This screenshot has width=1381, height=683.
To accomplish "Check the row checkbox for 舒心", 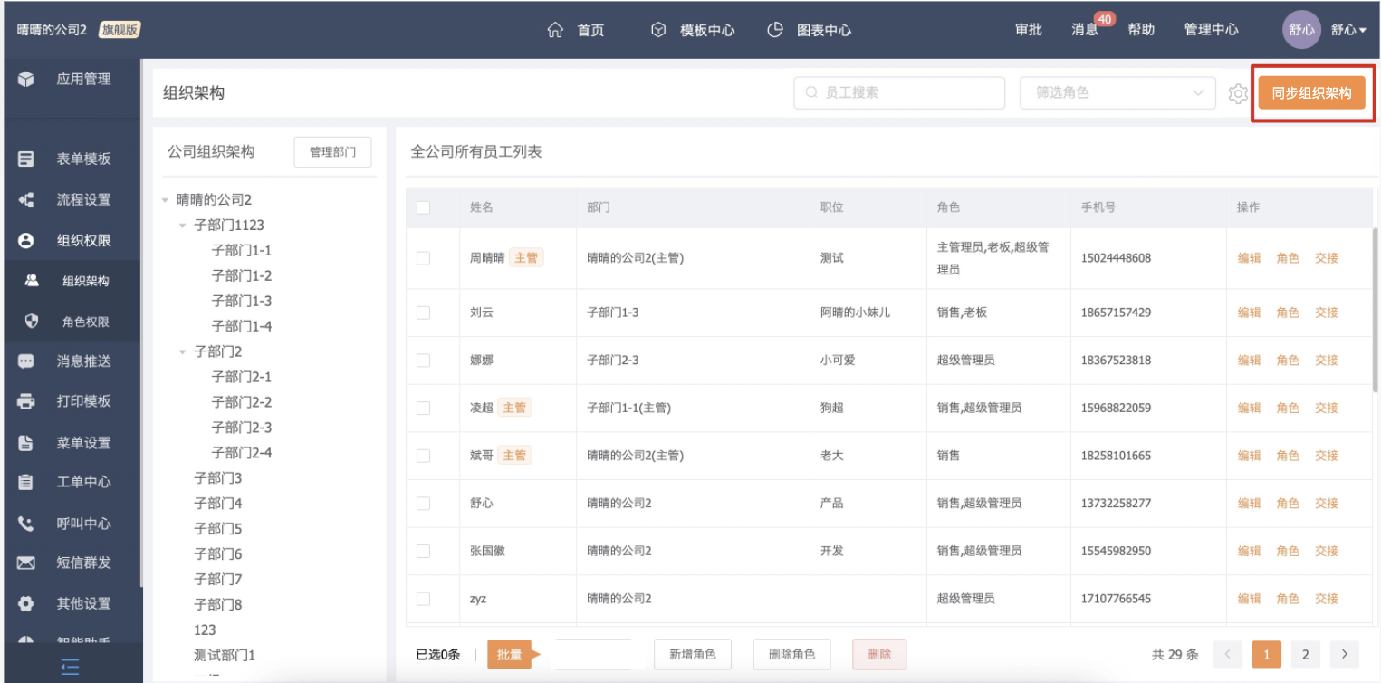I will coord(423,503).
